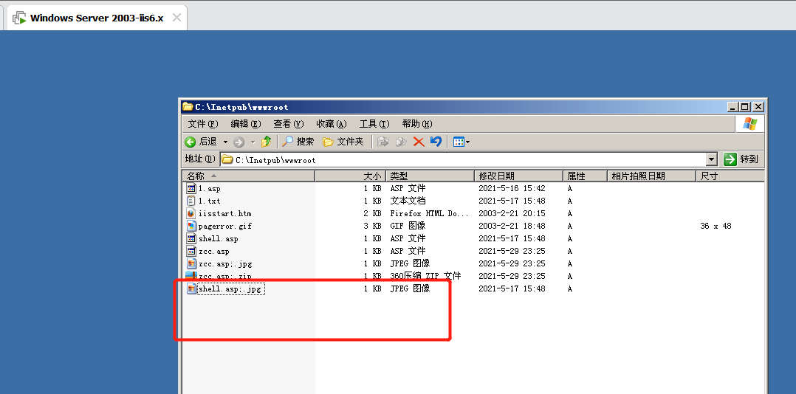Sort by Size (大小) column header
The width and height of the screenshot is (796, 394).
[351, 176]
